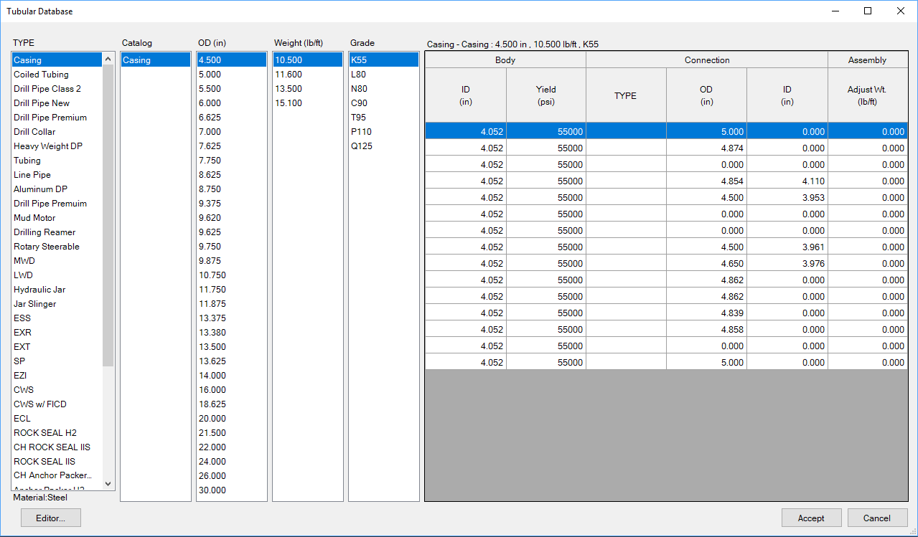The height and width of the screenshot is (537, 918).
Task: Select Heavy Weight DP type
Action: (47, 146)
